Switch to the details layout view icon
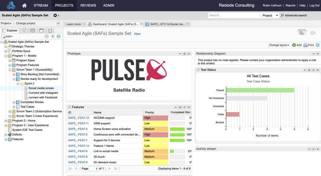321x176 pixels. pyautogui.click(x=302, y=33)
